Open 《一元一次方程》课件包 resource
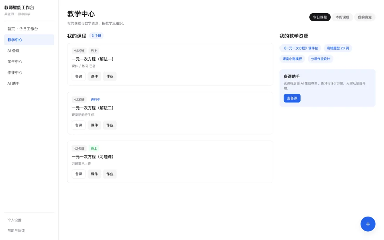The width and height of the screenshot is (384, 240). click(300, 48)
